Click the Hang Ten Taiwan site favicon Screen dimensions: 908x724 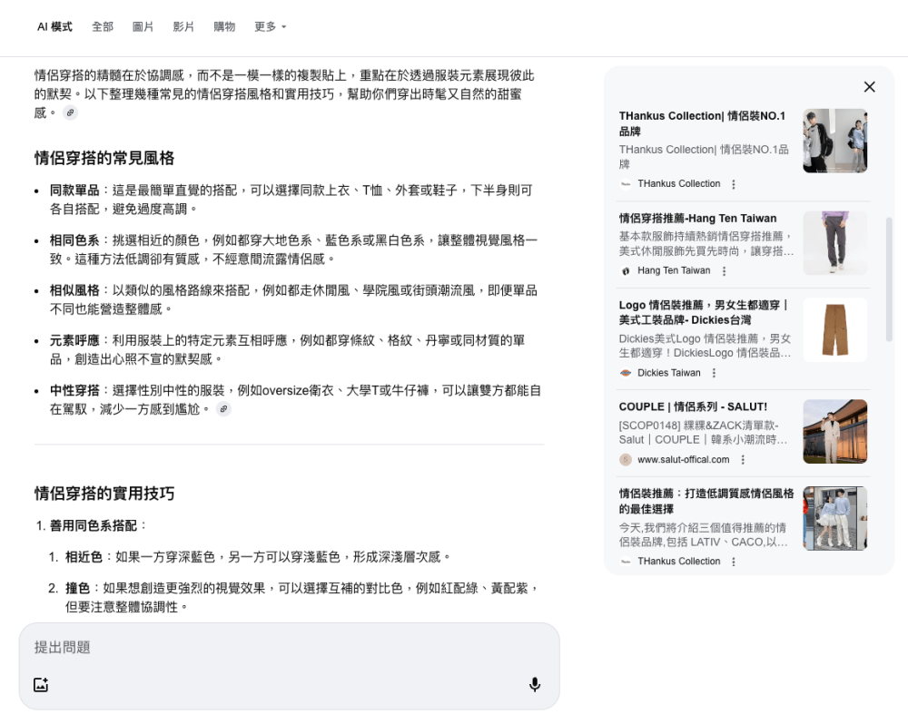pyautogui.click(x=625, y=270)
